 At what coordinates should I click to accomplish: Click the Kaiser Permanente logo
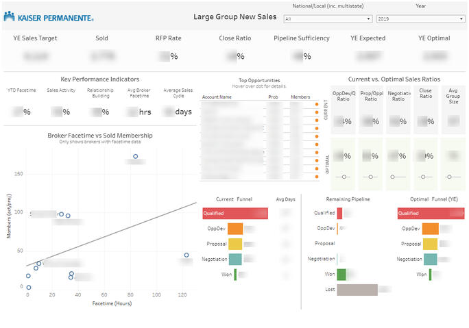point(49,16)
